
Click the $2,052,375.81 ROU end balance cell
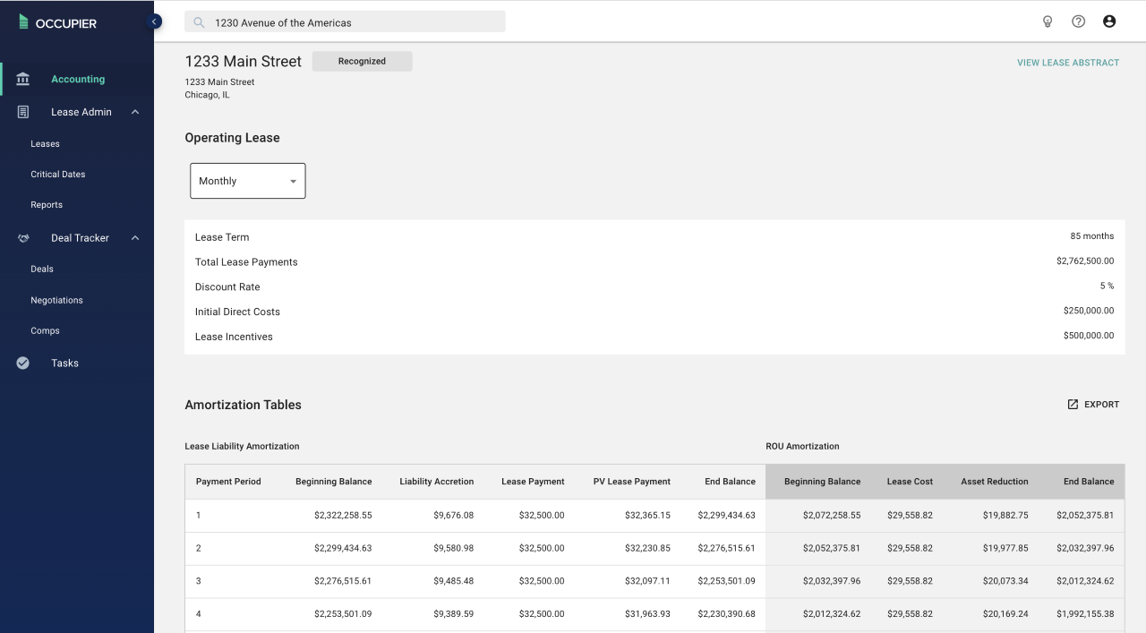point(1085,516)
